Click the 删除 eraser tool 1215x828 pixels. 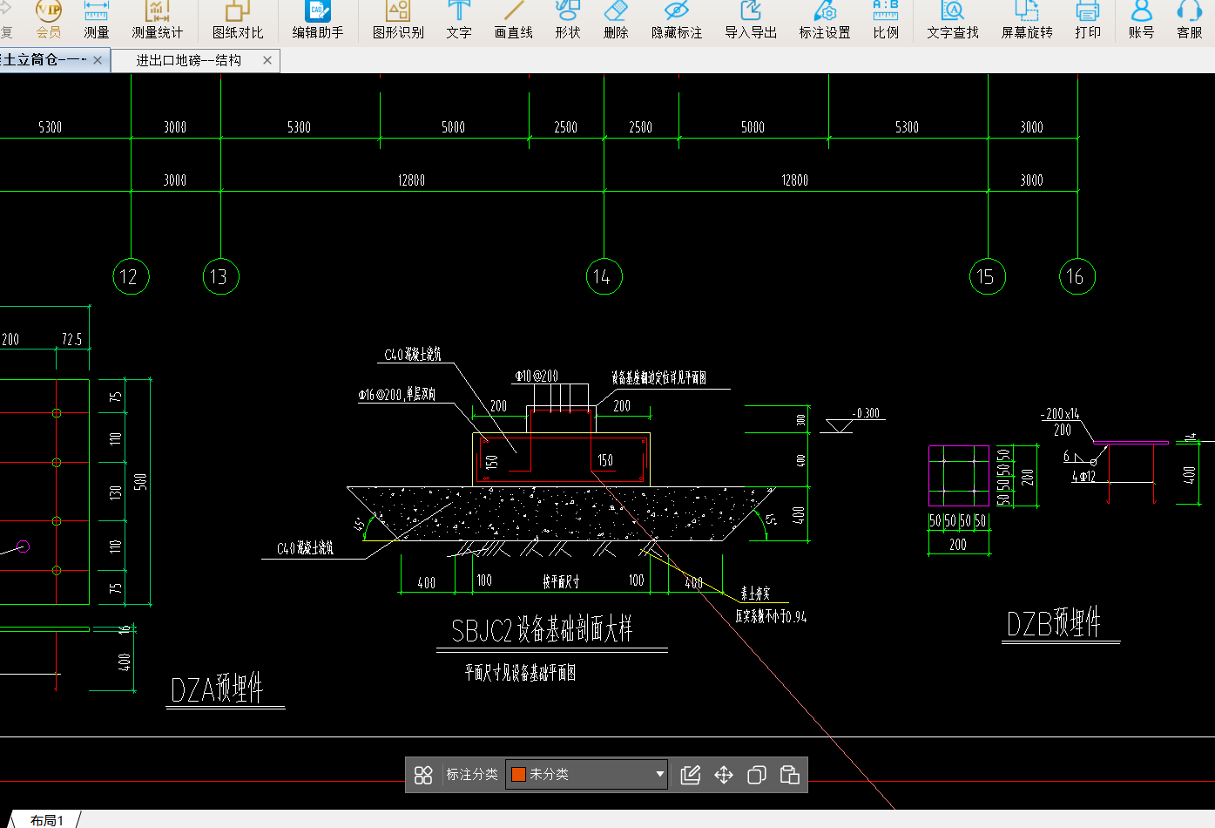pyautogui.click(x=616, y=20)
